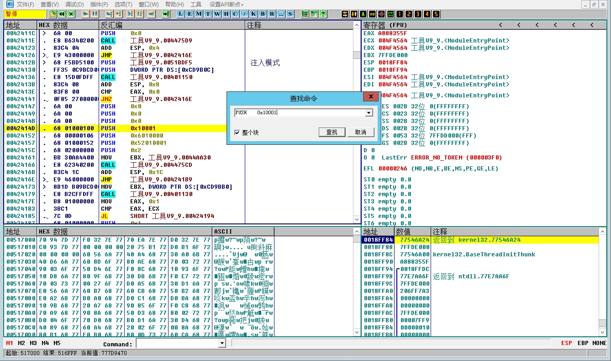Click the Restart program rewind icon

tap(62, 14)
